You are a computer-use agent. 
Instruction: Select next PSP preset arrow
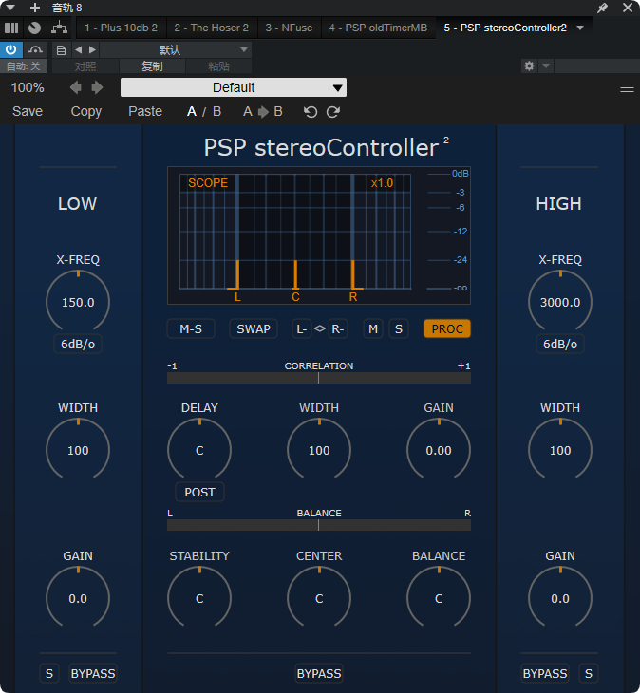(97, 87)
